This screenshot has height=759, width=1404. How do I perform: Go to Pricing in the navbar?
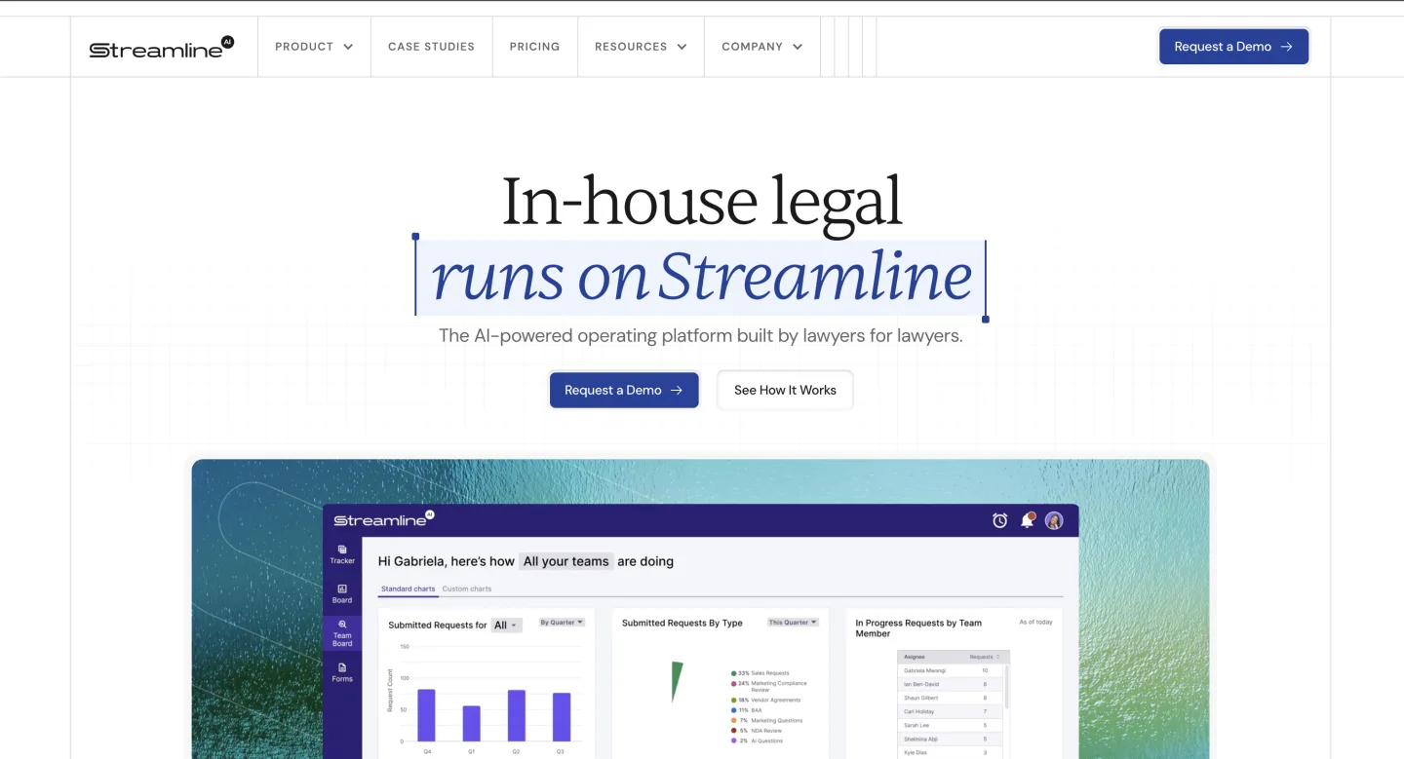534,47
